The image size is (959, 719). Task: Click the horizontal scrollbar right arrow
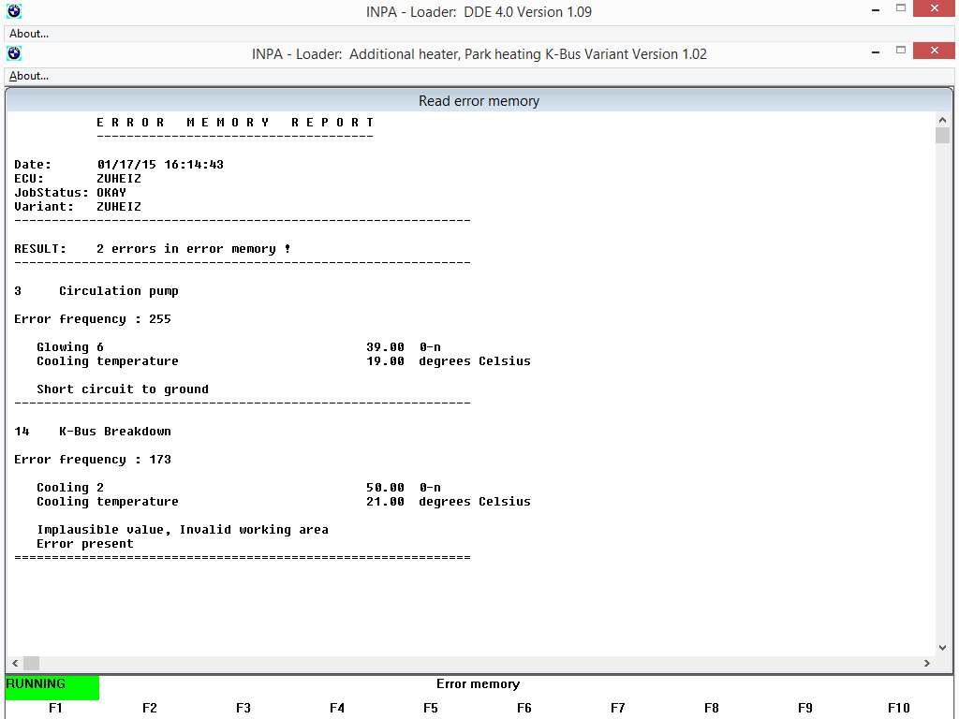[x=927, y=663]
